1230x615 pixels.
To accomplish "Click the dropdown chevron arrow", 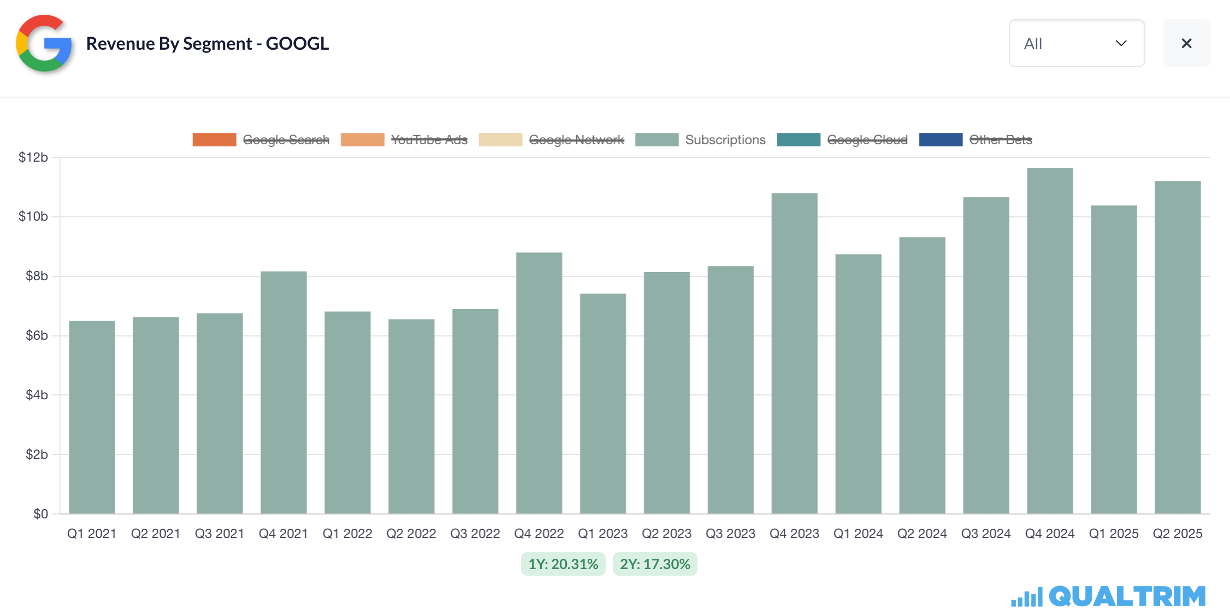I will (x=1121, y=43).
